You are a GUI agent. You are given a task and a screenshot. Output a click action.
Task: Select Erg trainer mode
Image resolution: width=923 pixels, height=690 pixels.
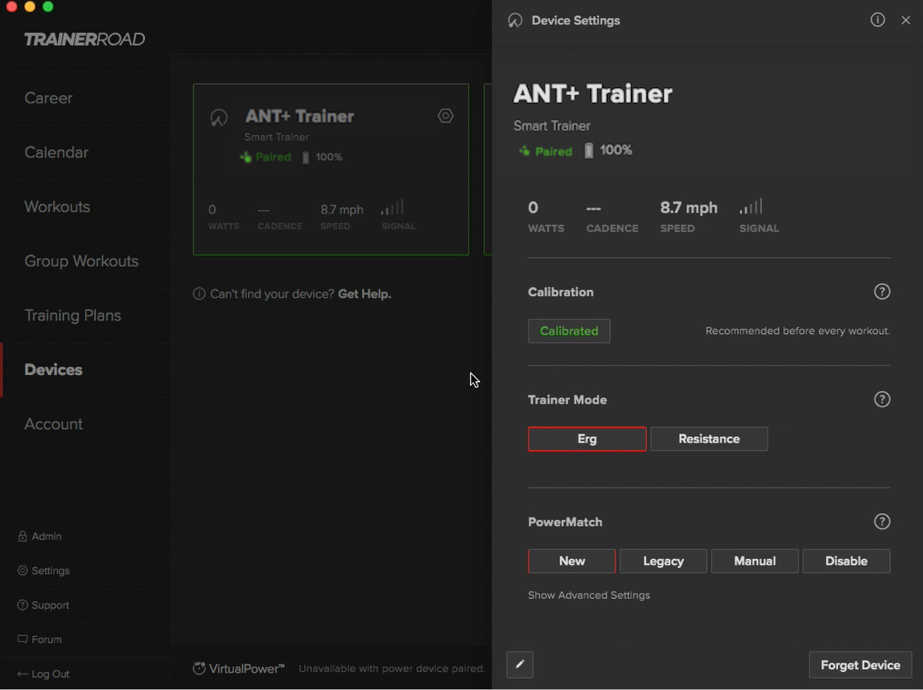(x=587, y=439)
